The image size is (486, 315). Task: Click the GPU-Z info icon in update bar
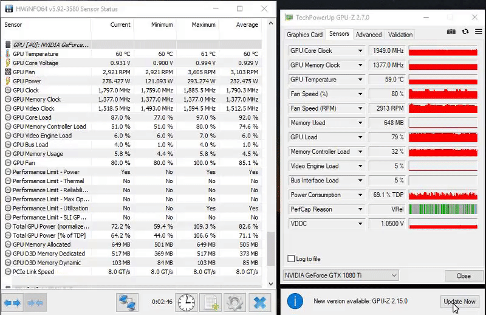[295, 301]
